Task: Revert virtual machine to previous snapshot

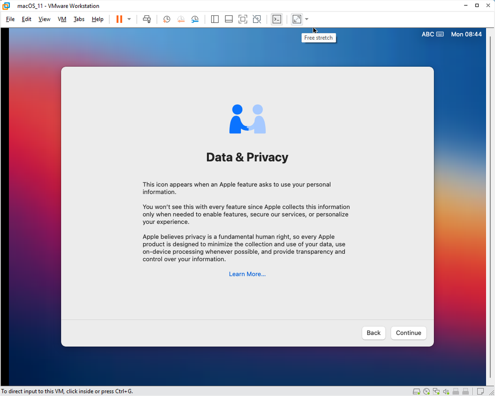Action: tap(180, 19)
